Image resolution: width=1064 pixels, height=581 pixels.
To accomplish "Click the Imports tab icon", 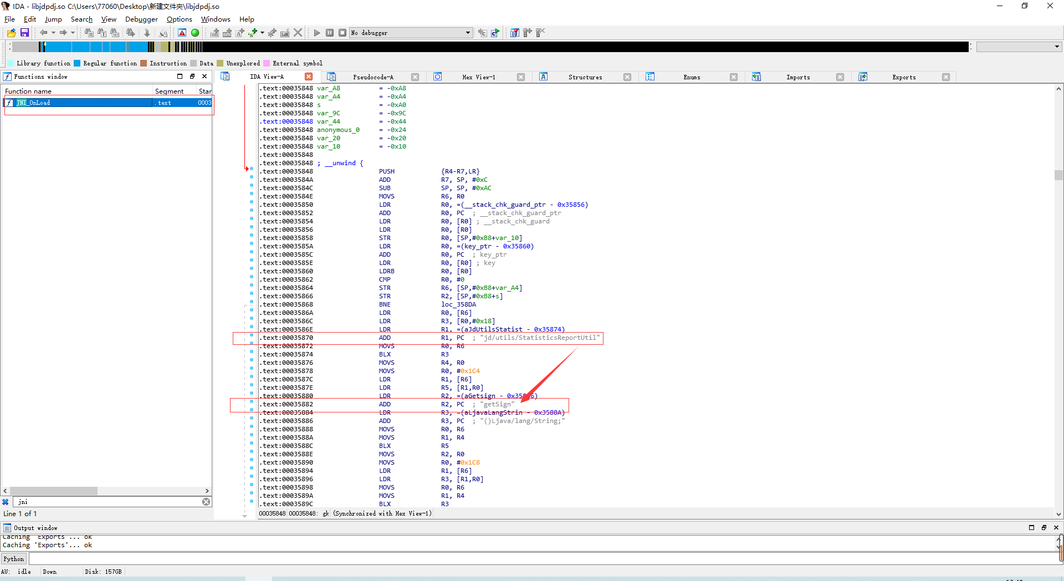I will point(756,77).
